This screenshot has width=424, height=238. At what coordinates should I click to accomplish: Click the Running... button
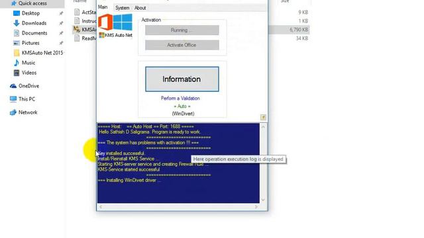[x=182, y=30]
